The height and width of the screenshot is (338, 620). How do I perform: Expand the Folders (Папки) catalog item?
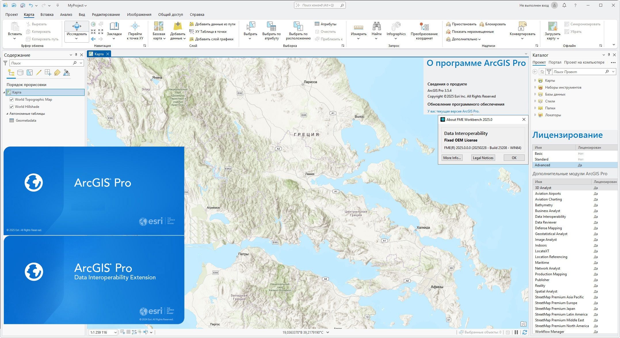535,108
